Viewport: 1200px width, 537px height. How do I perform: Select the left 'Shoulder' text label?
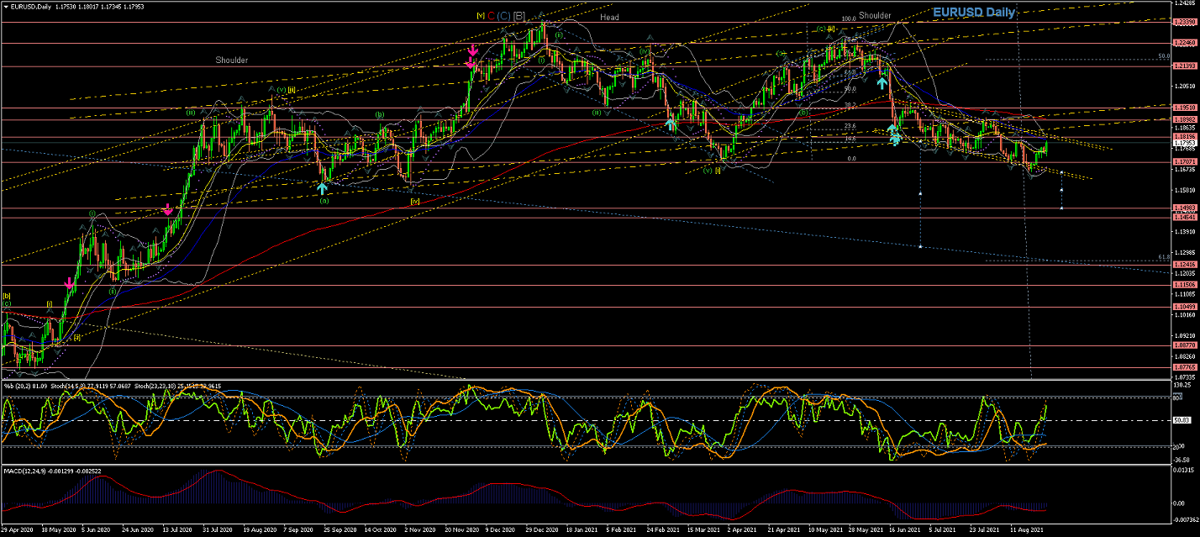pos(231,61)
